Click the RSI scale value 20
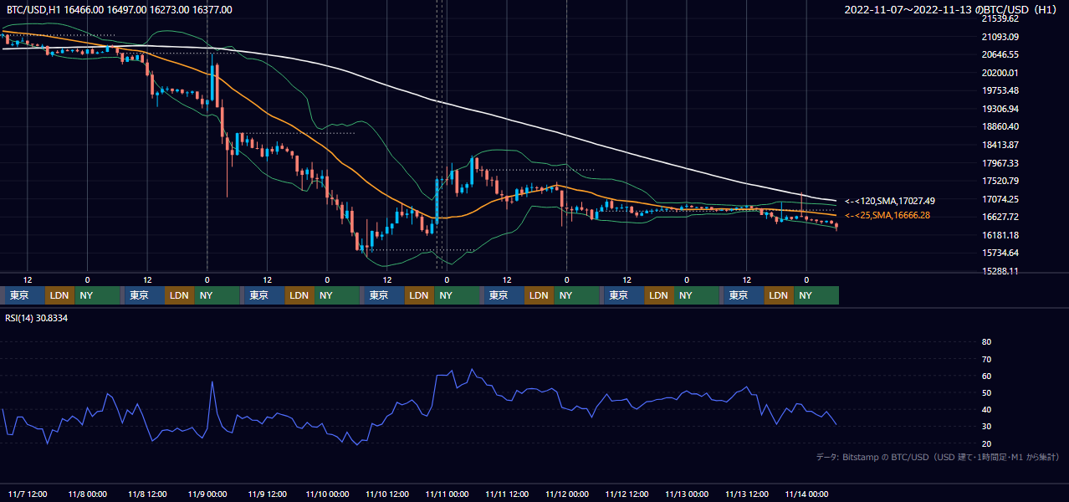 click(986, 443)
